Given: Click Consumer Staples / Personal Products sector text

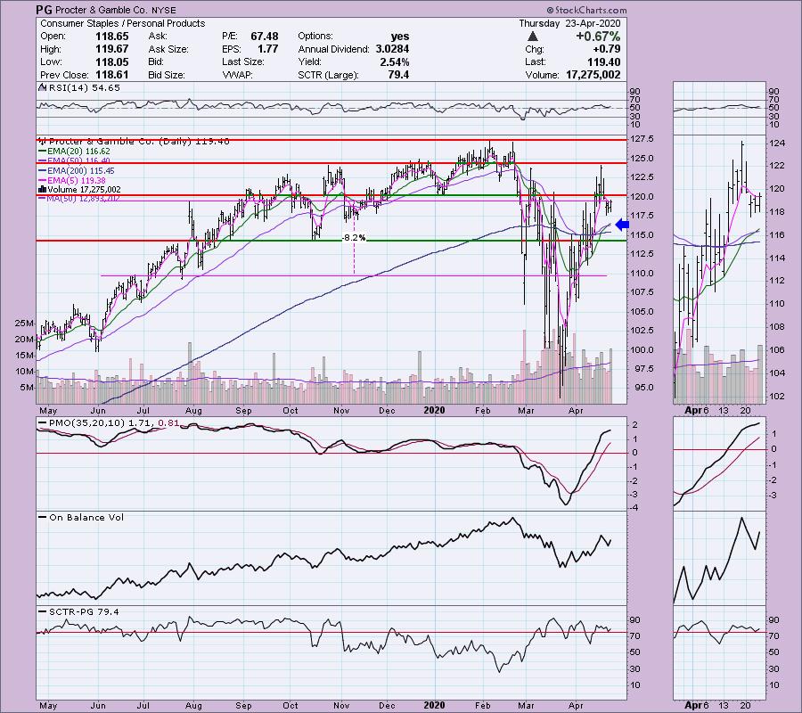Looking at the screenshot, I should (x=123, y=23).
